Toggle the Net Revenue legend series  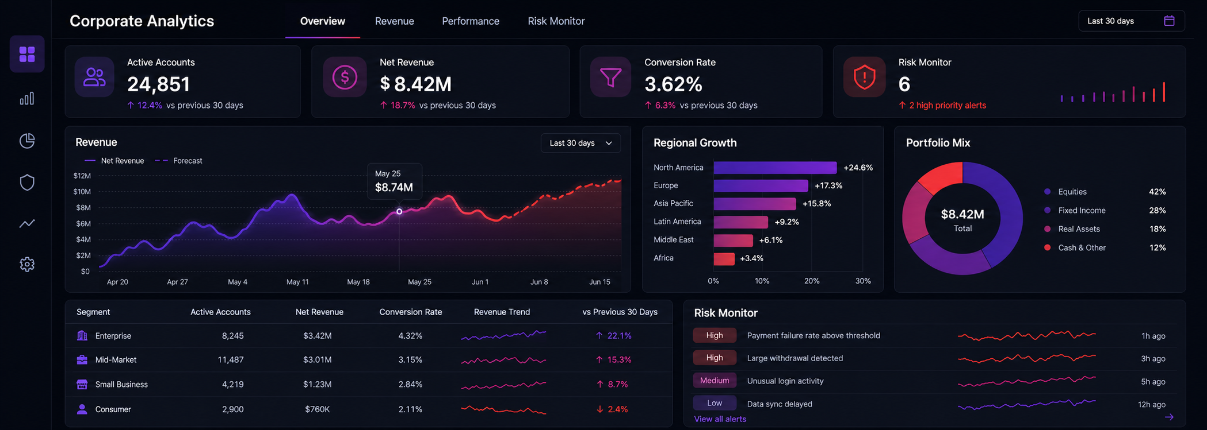[114, 161]
